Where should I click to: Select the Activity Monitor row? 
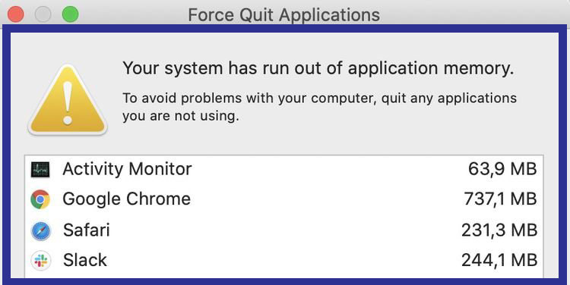point(284,169)
